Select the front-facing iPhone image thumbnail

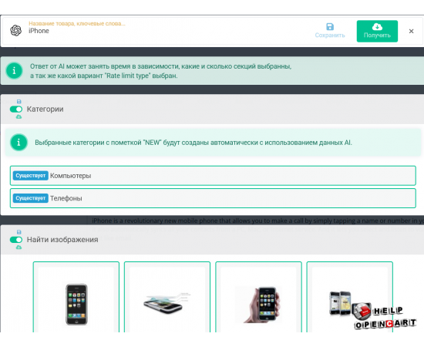coord(76,297)
